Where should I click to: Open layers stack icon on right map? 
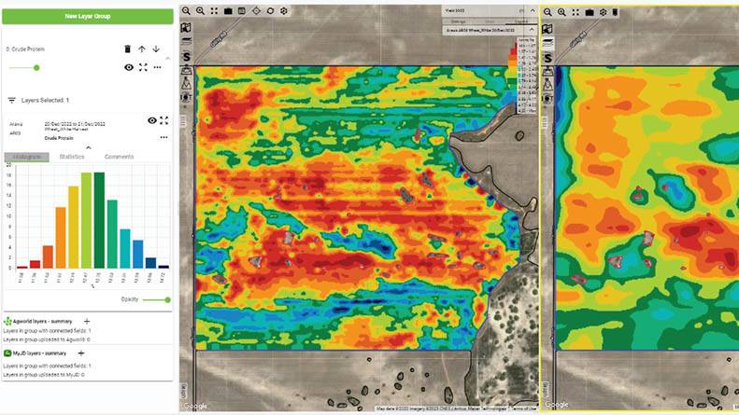547,43
